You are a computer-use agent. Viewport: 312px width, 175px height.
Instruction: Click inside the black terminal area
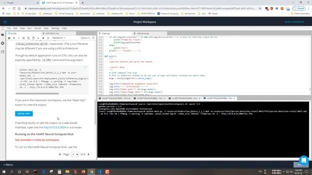203,129
